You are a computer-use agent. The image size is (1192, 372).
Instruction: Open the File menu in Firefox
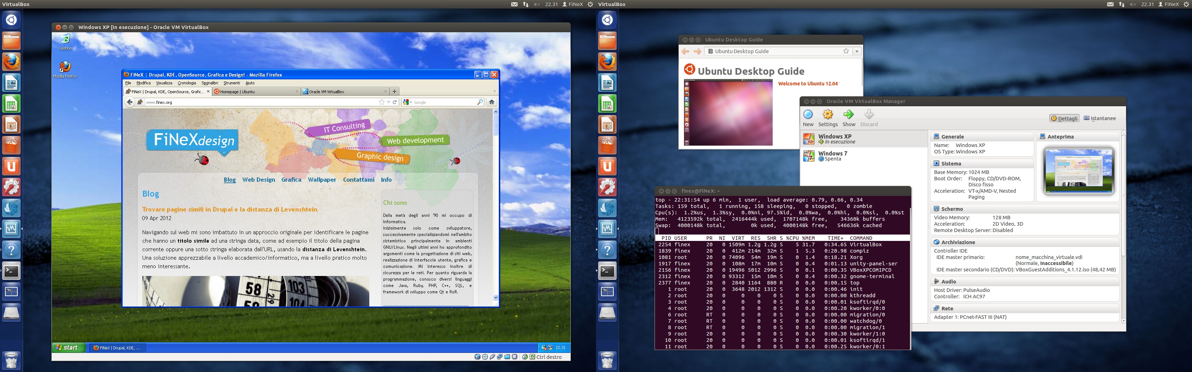(x=128, y=83)
